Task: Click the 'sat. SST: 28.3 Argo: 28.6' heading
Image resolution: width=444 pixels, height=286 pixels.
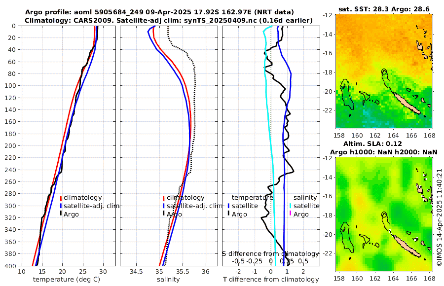Action: (x=384, y=9)
